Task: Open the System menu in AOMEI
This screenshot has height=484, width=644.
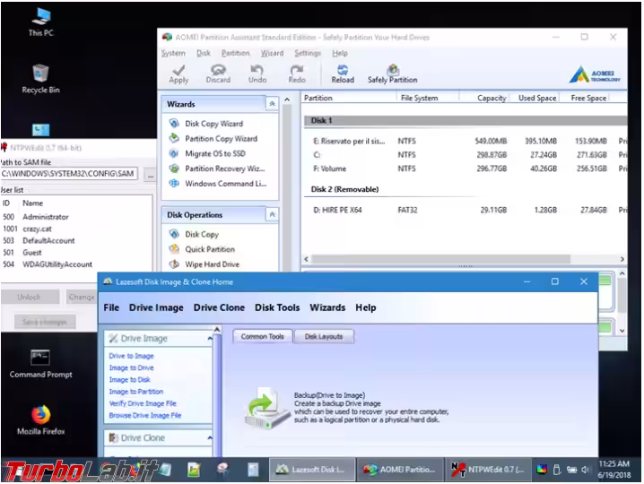Action: [173, 54]
